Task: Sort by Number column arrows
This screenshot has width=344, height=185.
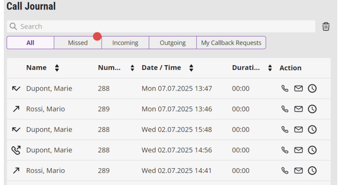Action: pyautogui.click(x=132, y=68)
